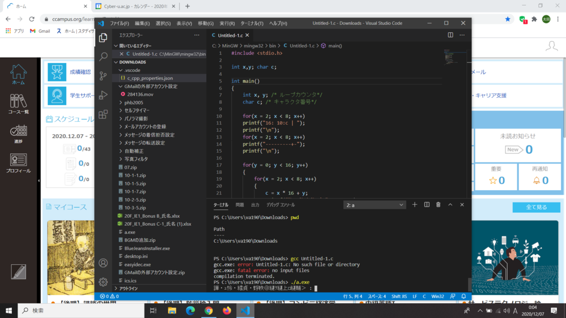Click the Shift JIS encoding status item
This screenshot has height=318, width=566.
[399, 296]
